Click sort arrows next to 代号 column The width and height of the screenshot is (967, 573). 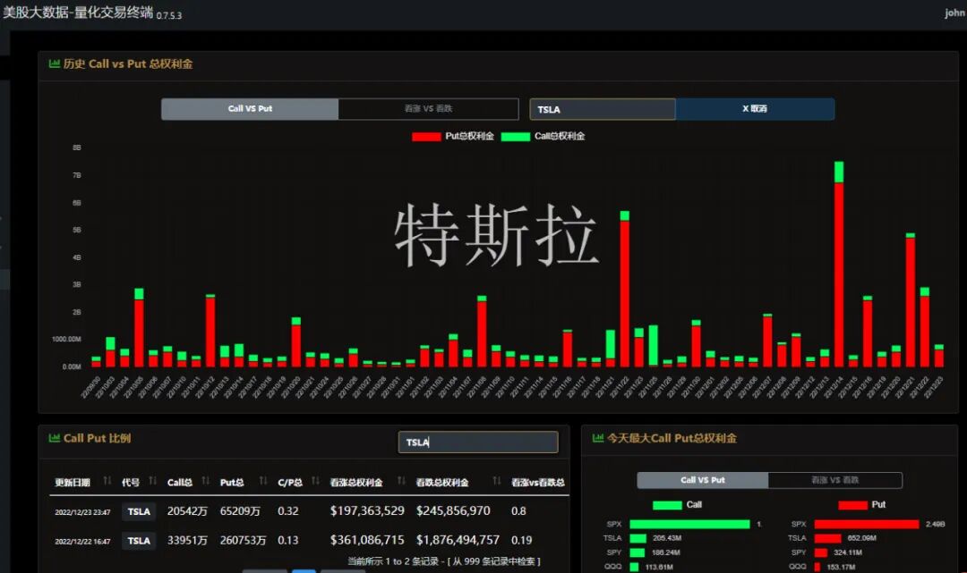pyautogui.click(x=152, y=481)
